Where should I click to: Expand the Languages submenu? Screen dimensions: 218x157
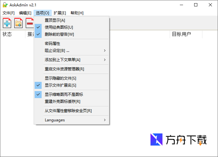pyautogui.click(x=72, y=120)
